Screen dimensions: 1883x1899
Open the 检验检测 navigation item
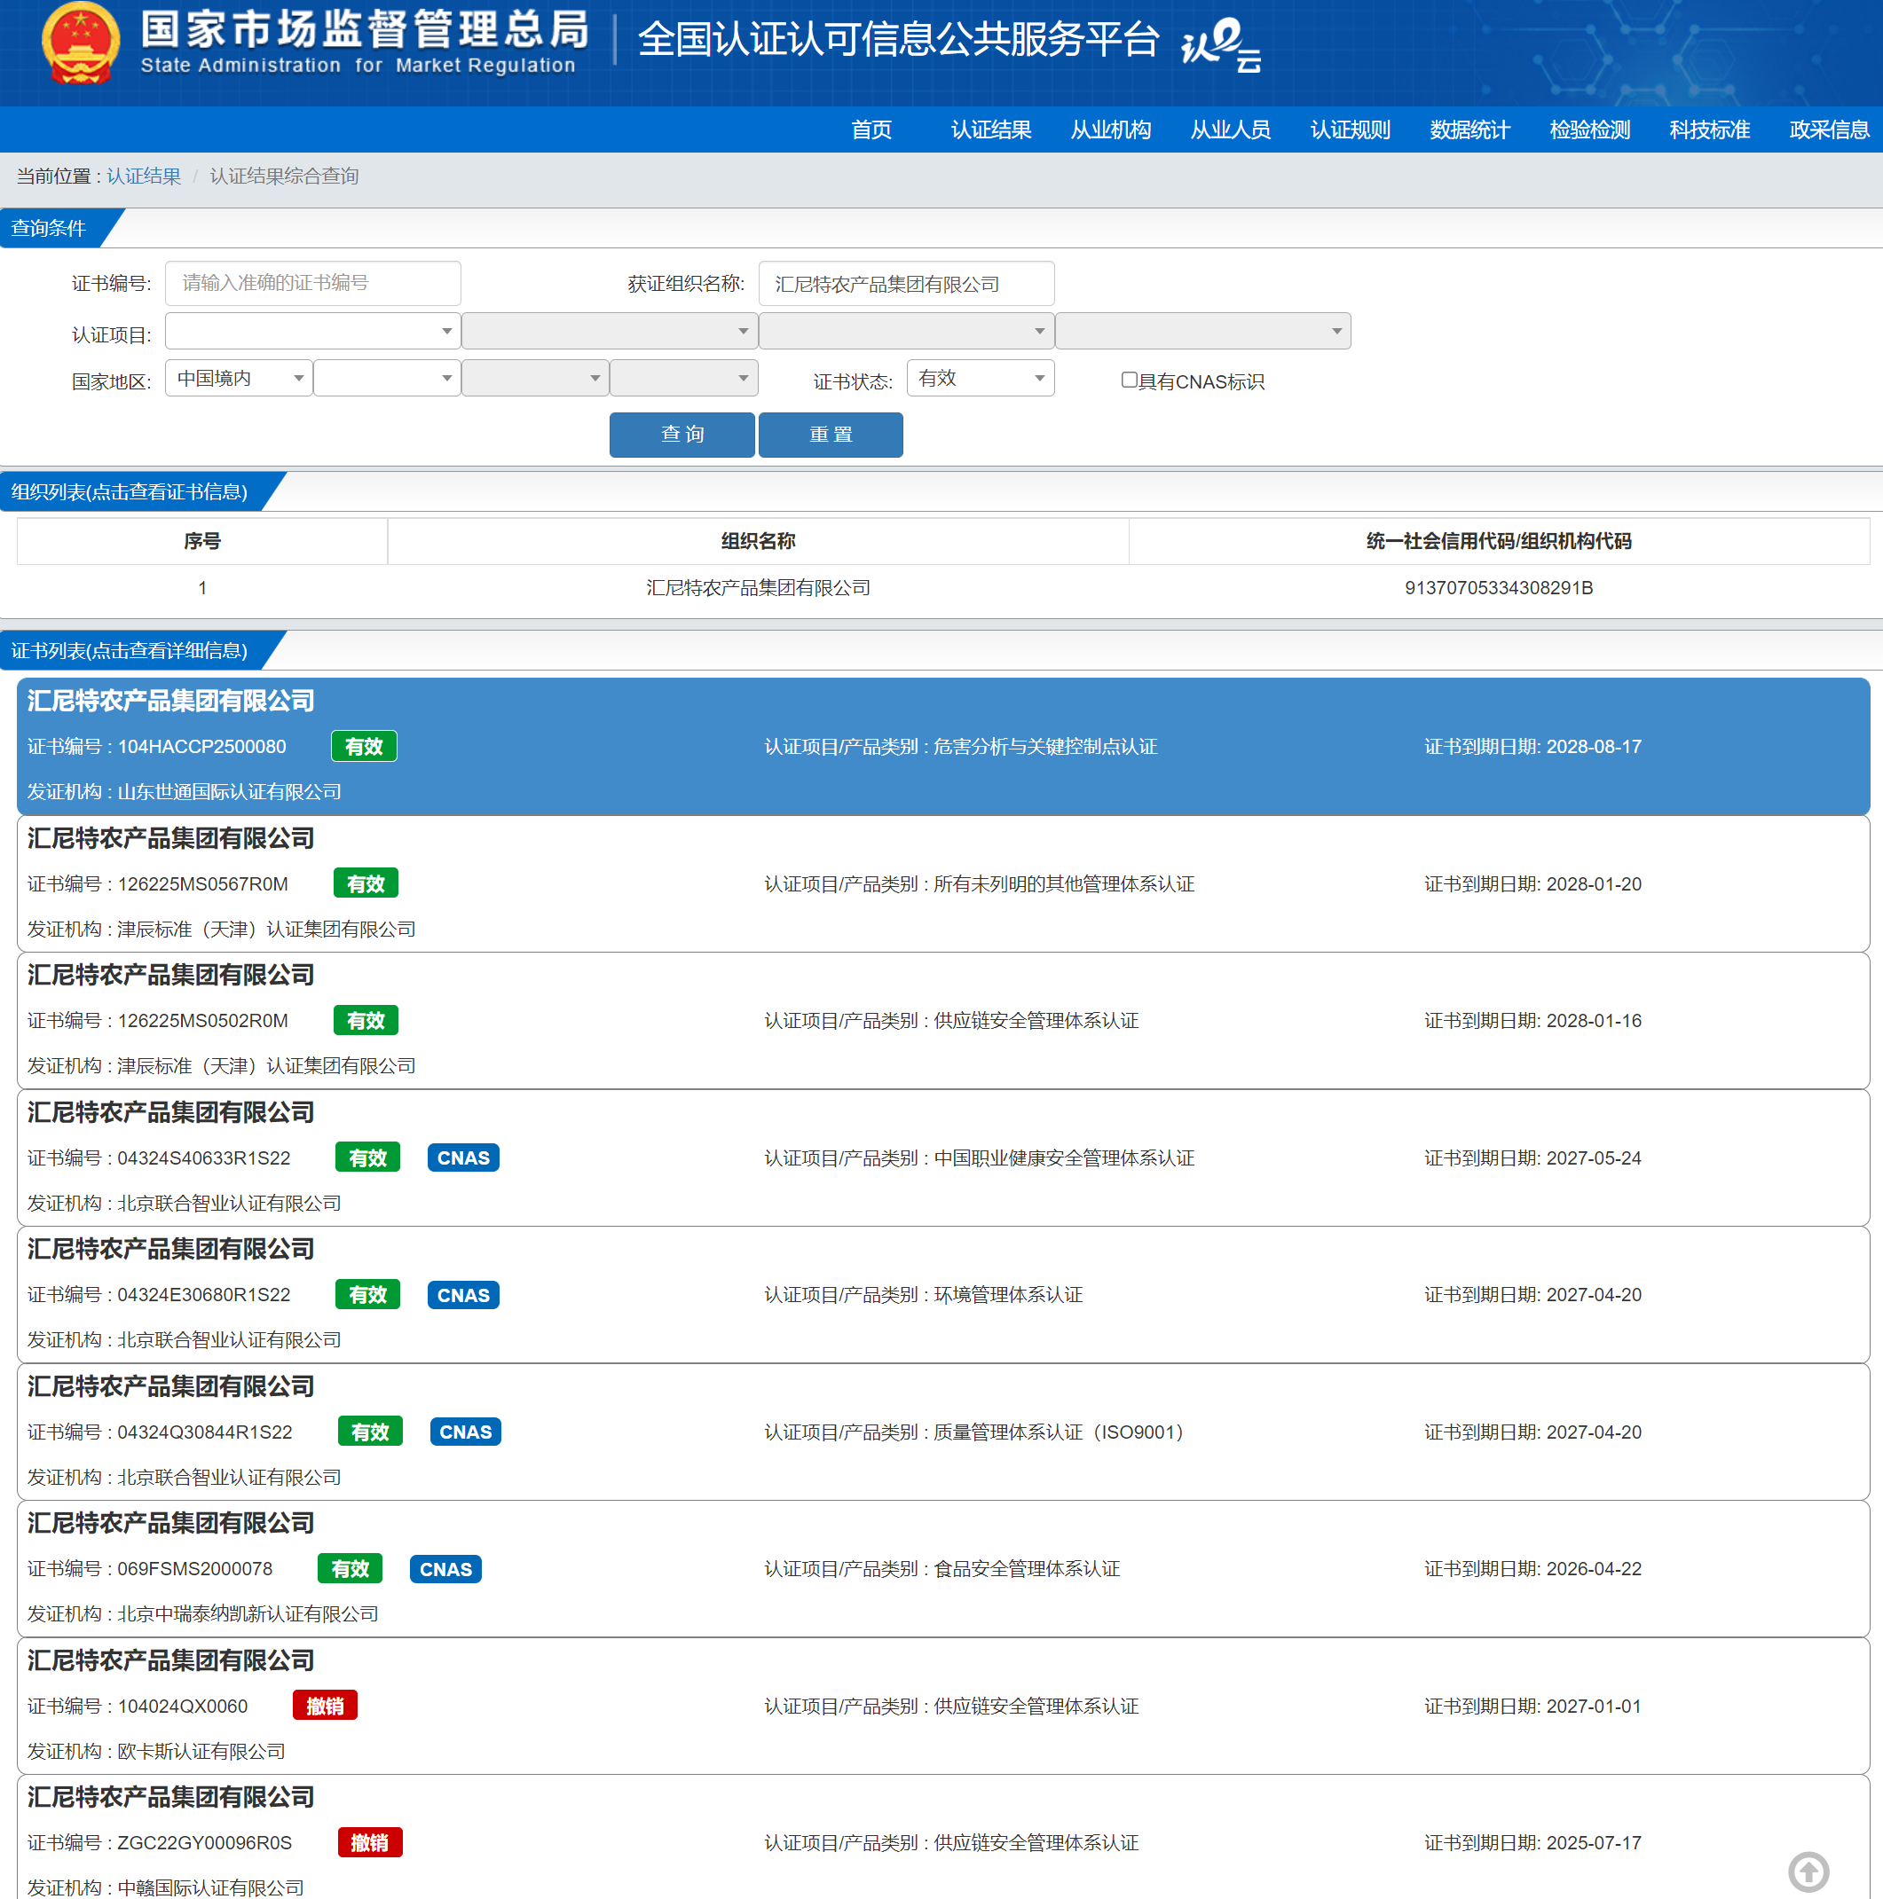pyautogui.click(x=1589, y=129)
